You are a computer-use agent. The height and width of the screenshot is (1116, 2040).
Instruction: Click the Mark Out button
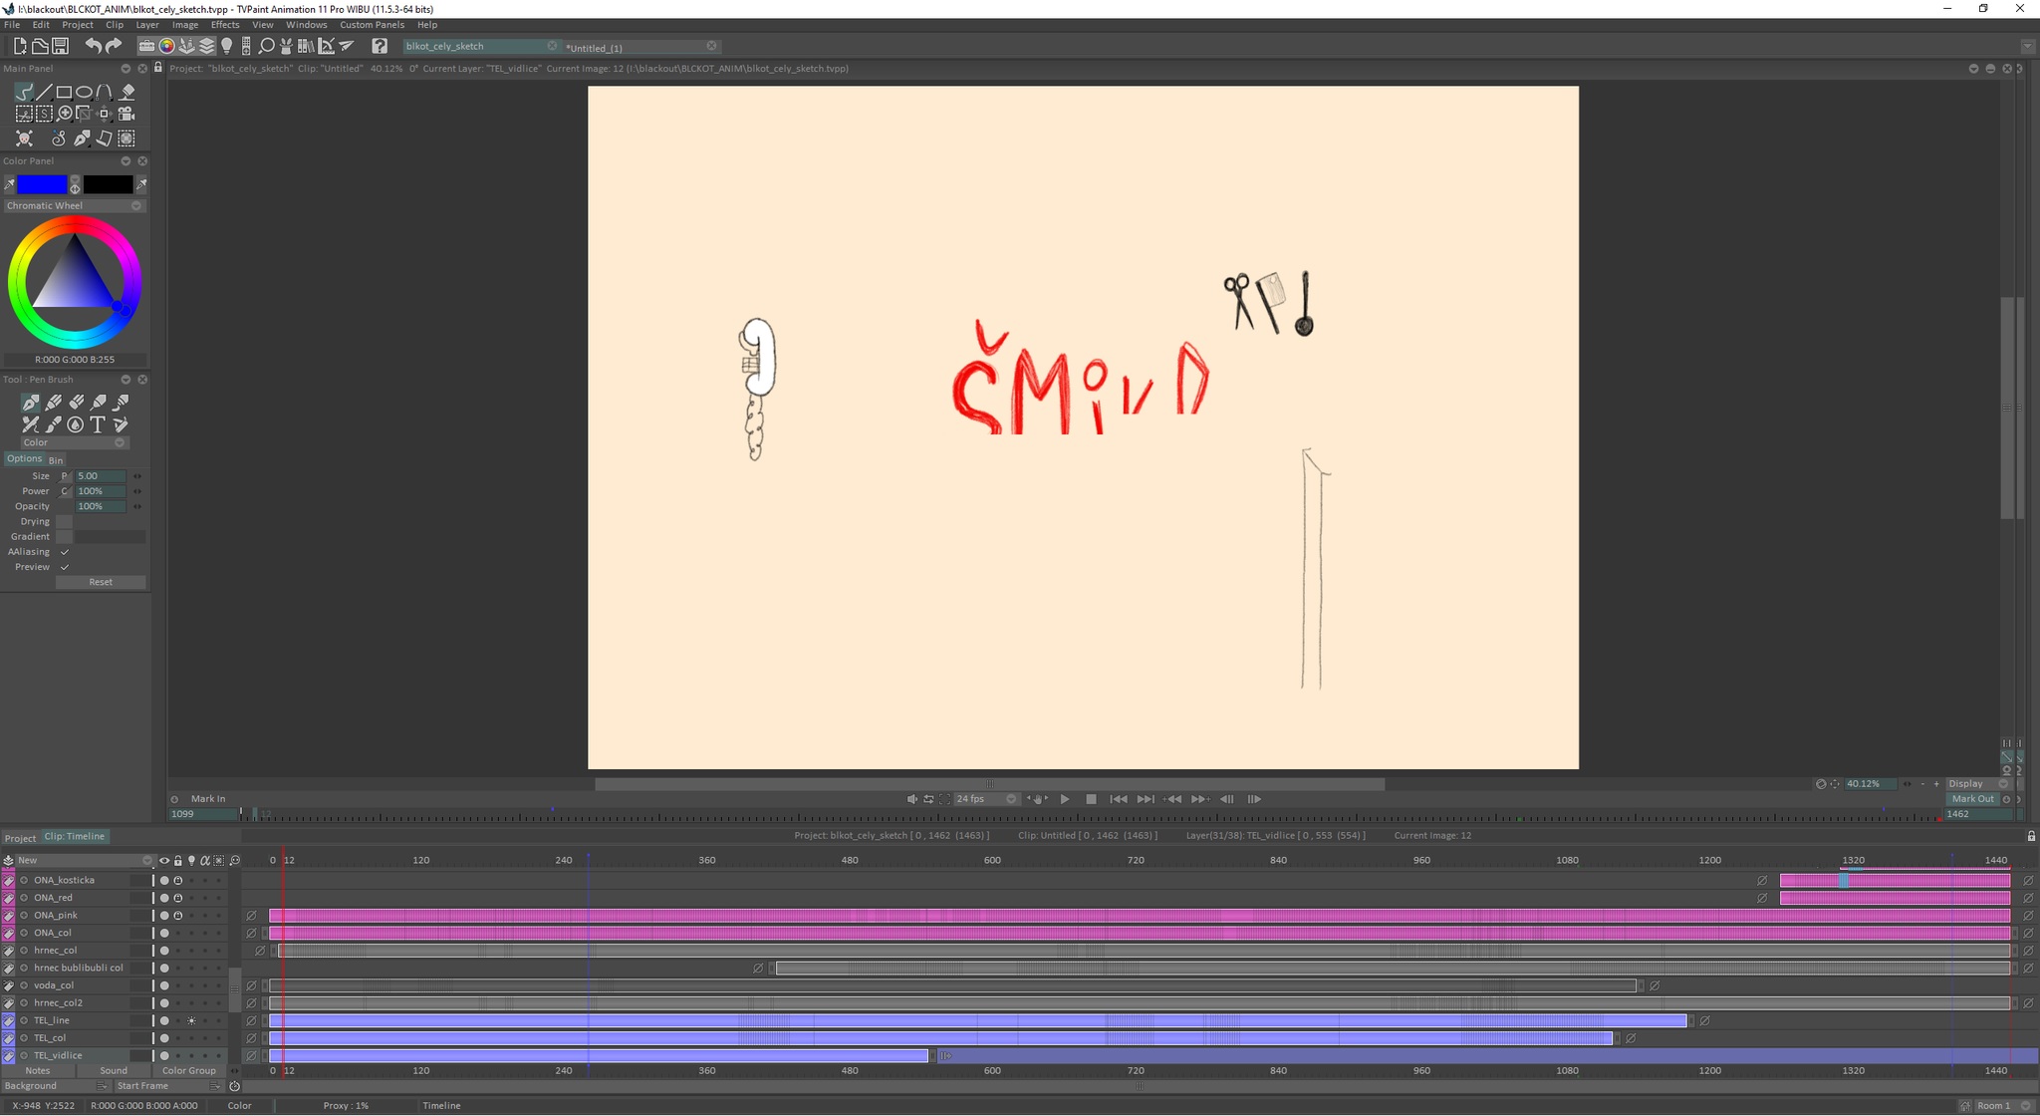point(1972,799)
